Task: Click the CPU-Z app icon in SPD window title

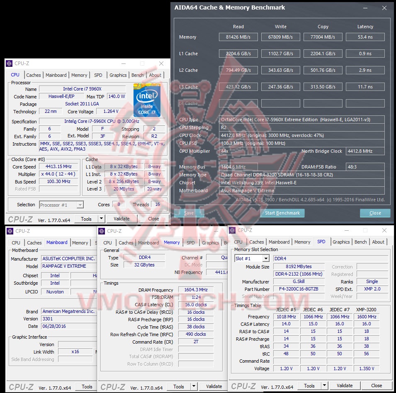Action: tap(232, 230)
